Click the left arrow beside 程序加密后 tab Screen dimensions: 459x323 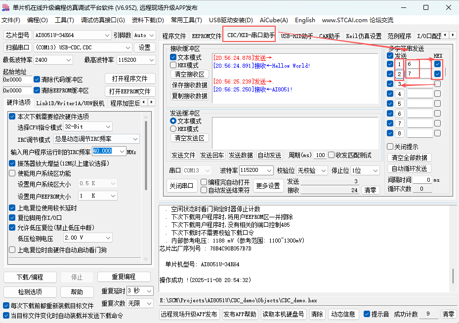[144, 102]
